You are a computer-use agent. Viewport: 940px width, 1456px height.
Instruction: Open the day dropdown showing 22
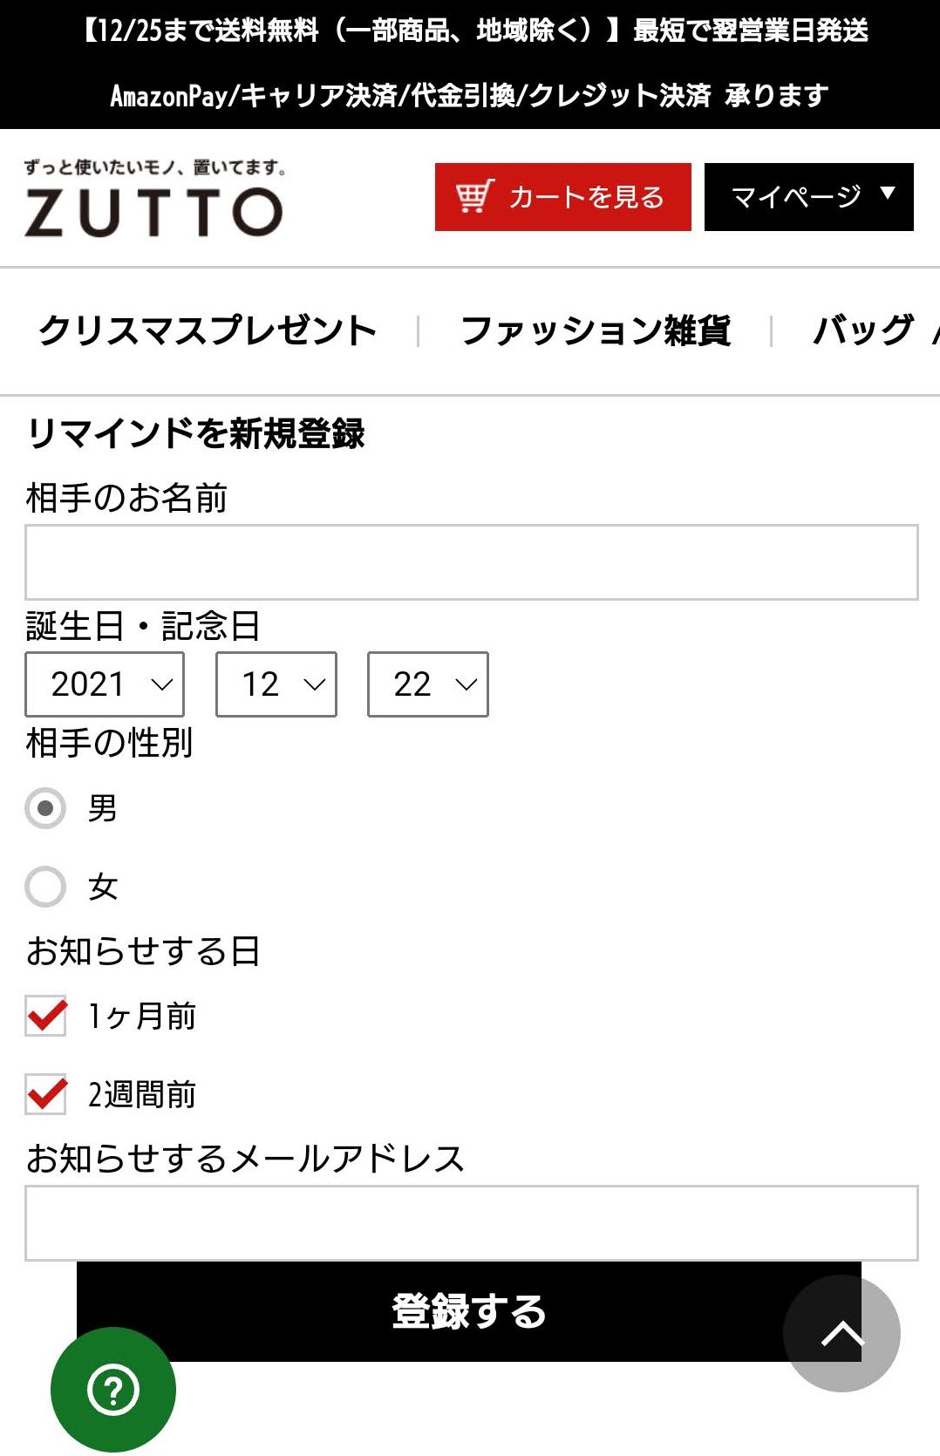click(x=428, y=684)
